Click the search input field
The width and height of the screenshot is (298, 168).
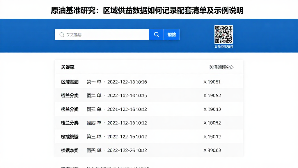pyautogui.click(x=102, y=34)
